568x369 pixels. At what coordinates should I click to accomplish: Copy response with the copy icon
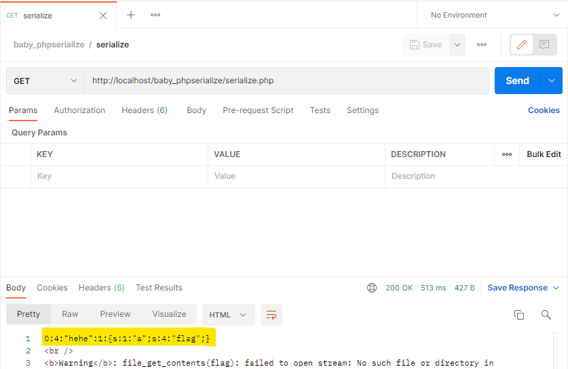coord(519,315)
